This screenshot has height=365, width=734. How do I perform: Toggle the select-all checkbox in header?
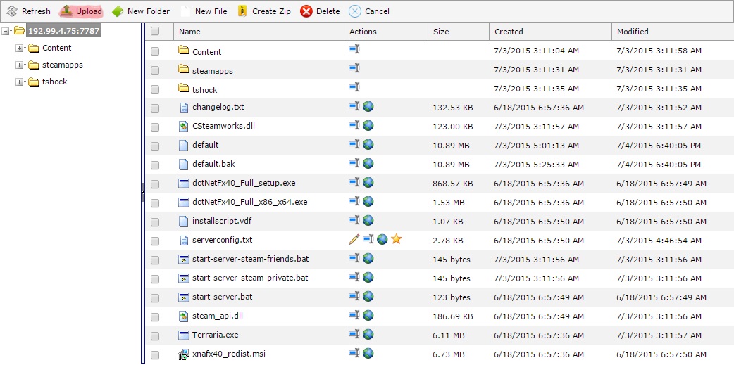tap(155, 32)
